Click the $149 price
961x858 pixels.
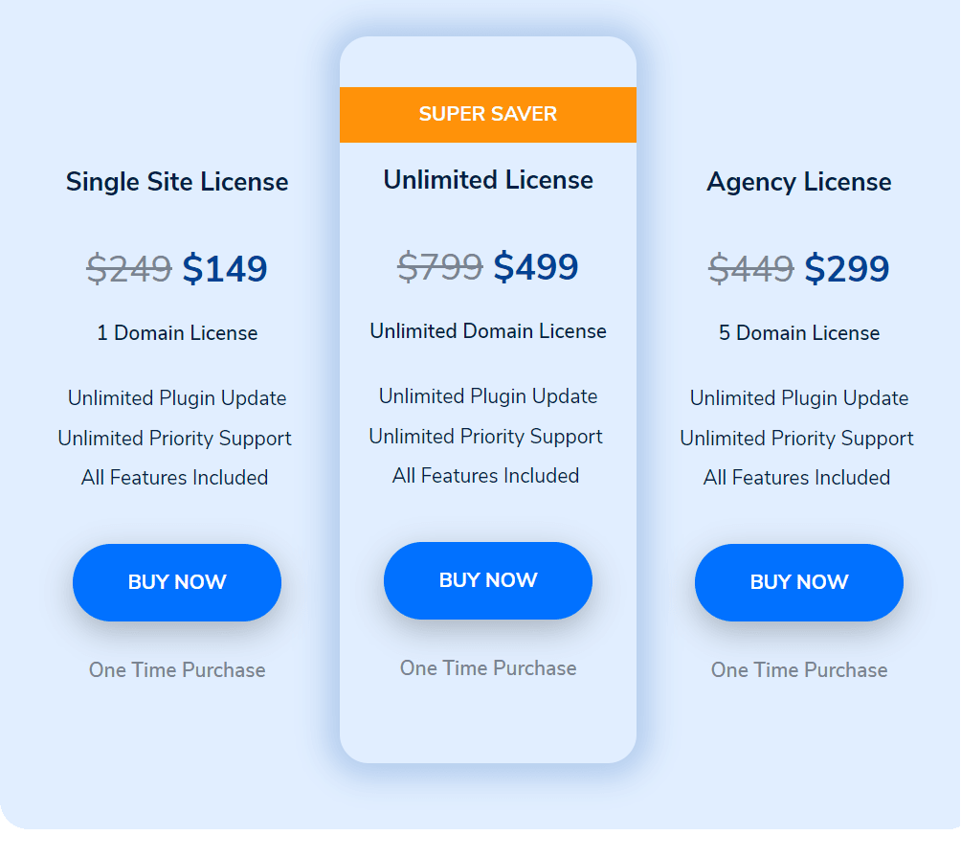pyautogui.click(x=225, y=268)
